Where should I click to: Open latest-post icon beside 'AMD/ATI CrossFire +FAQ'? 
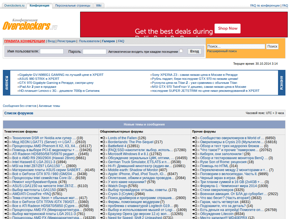pos(7,194)
